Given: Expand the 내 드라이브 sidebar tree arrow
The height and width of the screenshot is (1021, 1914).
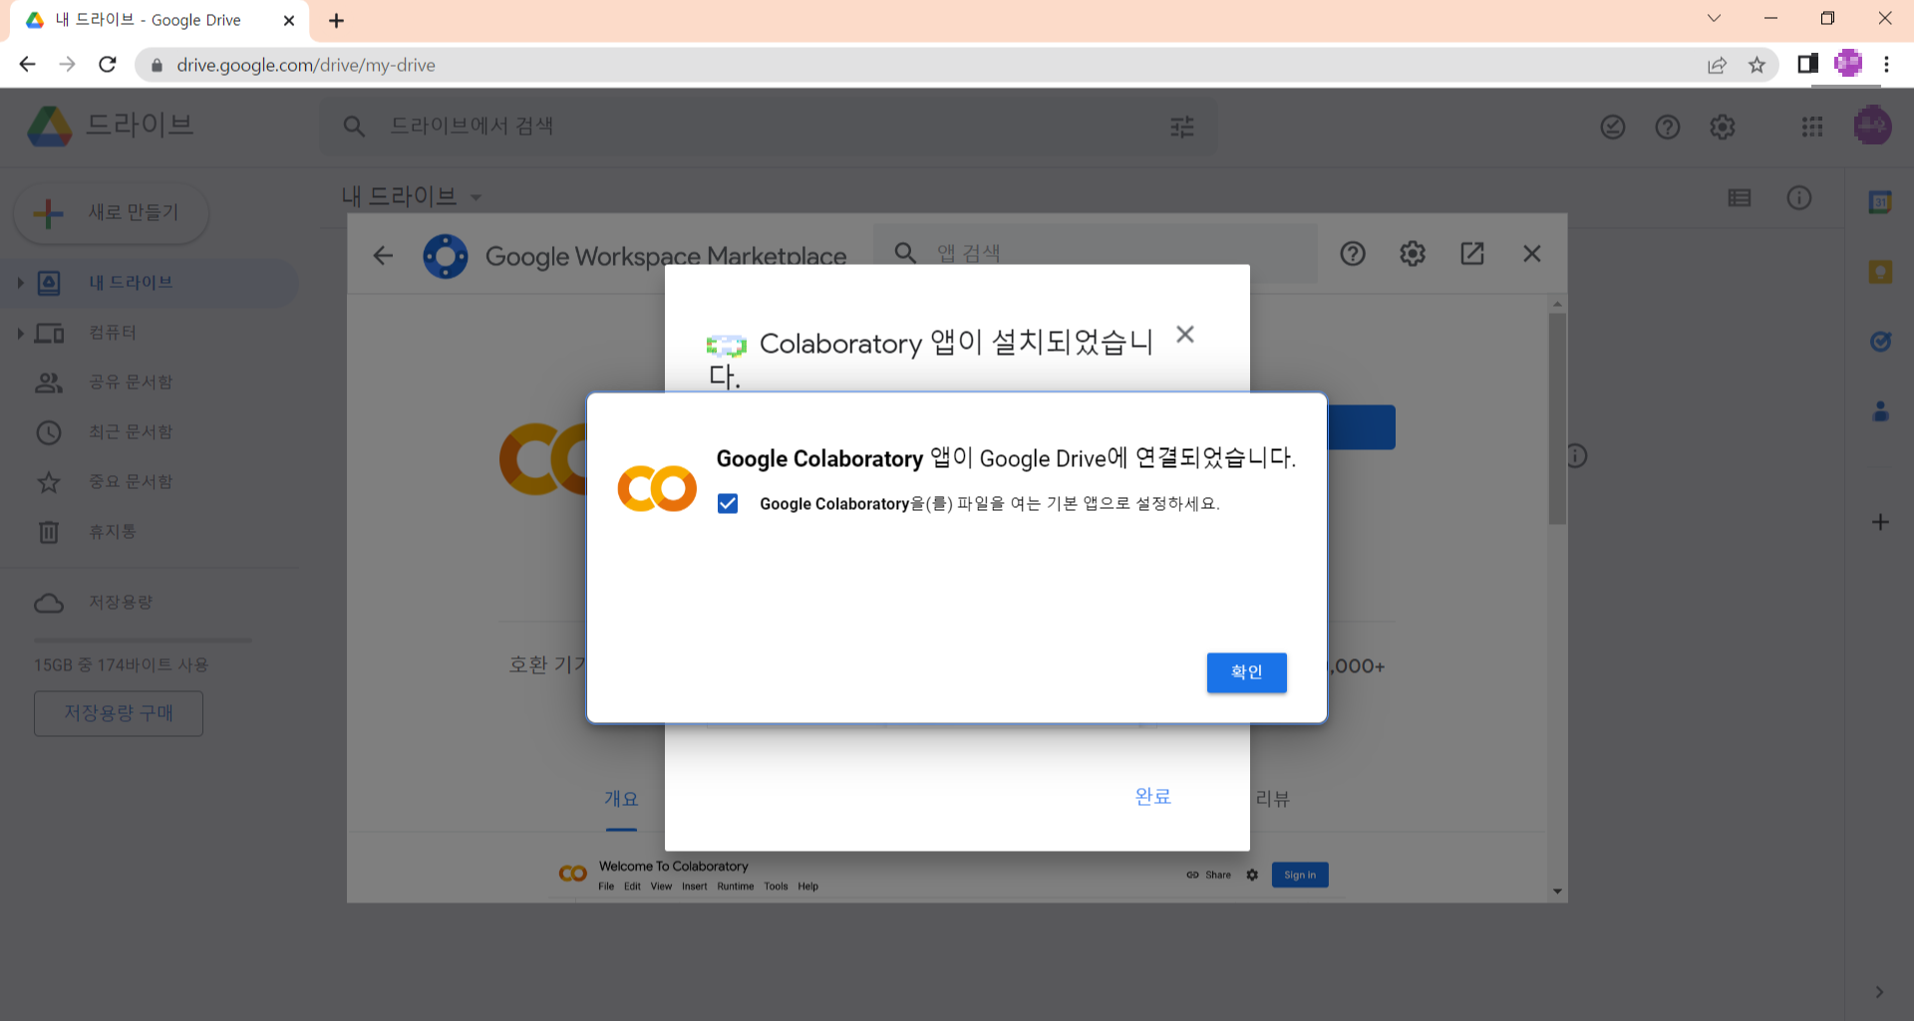Looking at the screenshot, I should click(20, 283).
